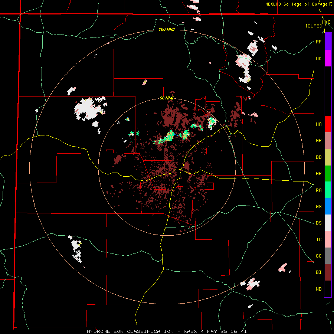Image resolution: width=334 pixels, height=334 pixels.
Task: Click the 100 NMI range ring label
Action: 167,29
